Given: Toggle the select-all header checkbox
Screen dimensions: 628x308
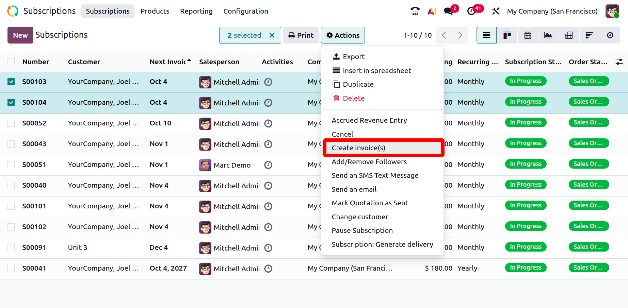Looking at the screenshot, I should [x=11, y=62].
